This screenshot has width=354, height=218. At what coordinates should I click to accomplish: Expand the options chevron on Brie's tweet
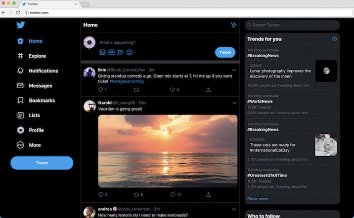tap(234, 70)
